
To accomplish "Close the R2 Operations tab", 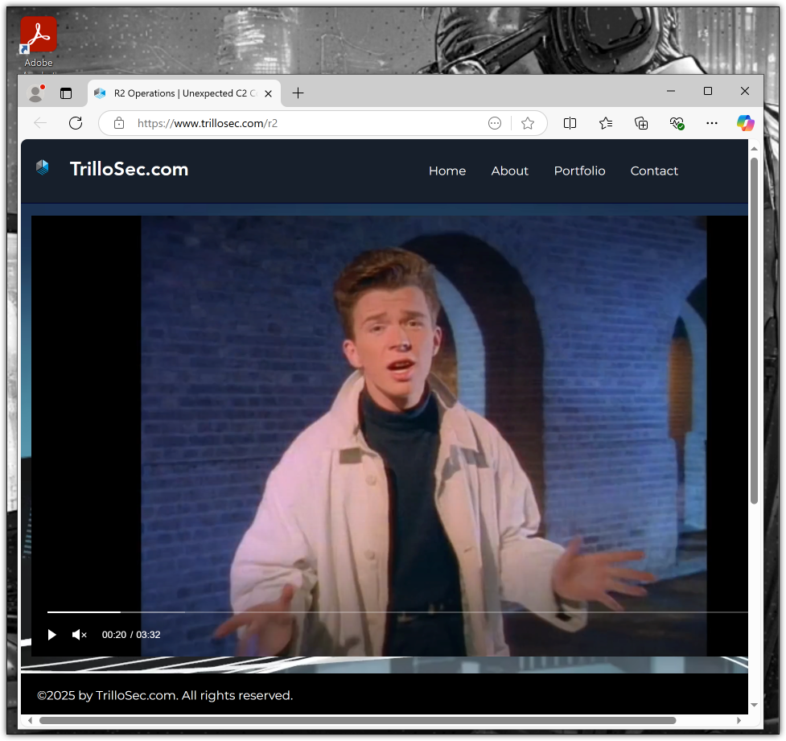I will click(x=268, y=94).
